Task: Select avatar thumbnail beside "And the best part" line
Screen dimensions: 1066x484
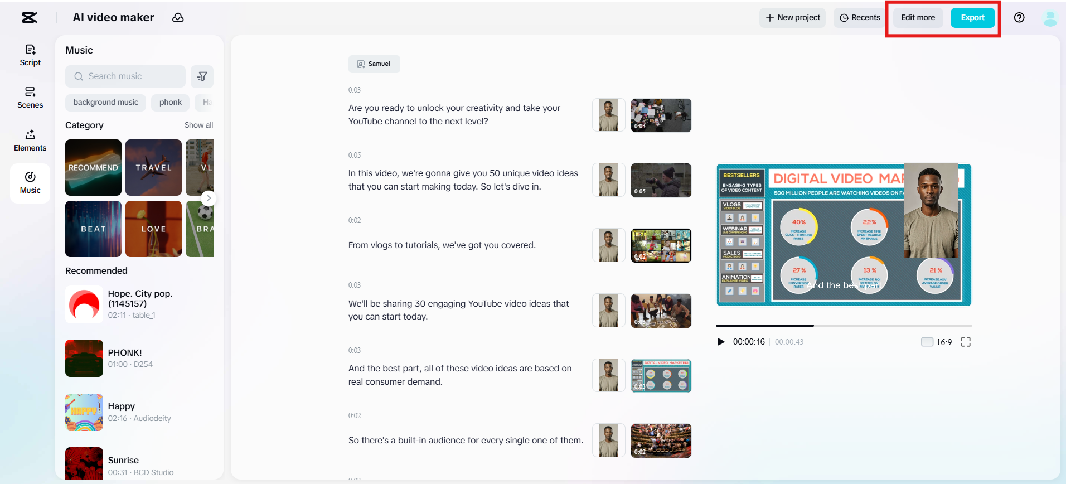Action: click(609, 376)
